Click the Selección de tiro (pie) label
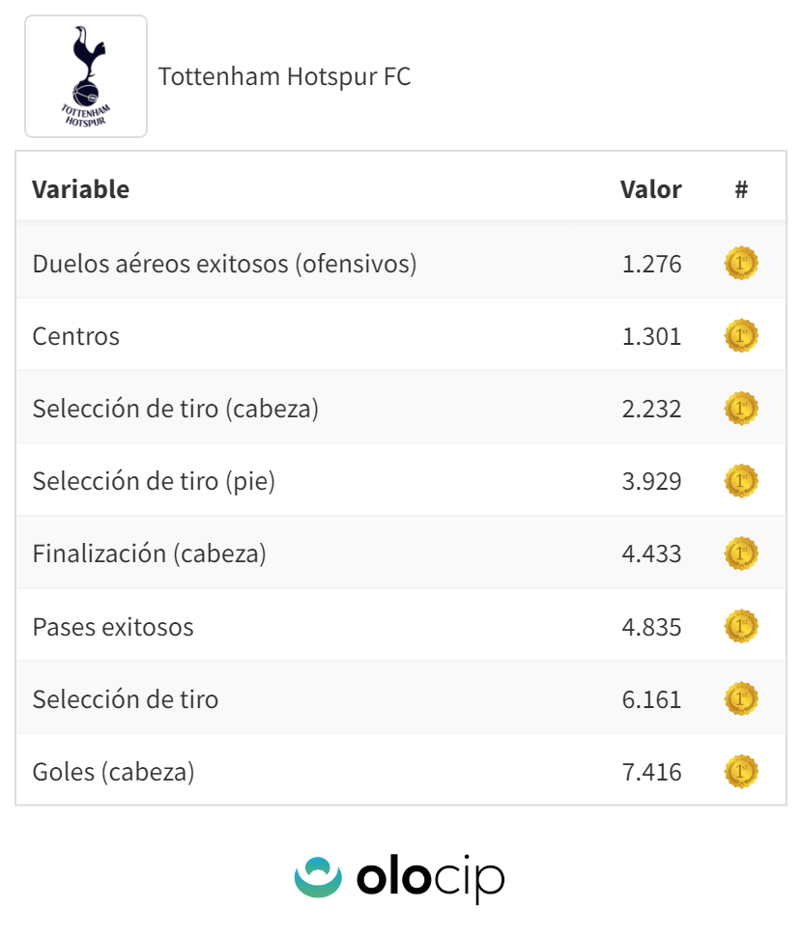The height and width of the screenshot is (937, 802). [x=154, y=481]
